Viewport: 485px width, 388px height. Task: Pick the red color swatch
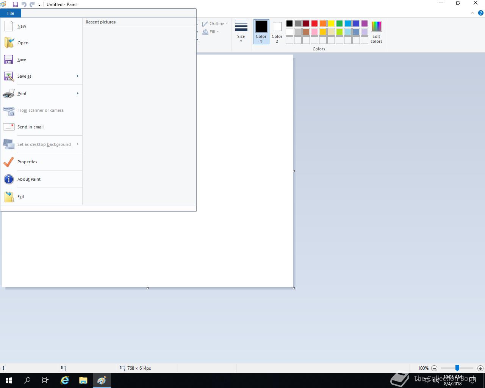pos(314,23)
